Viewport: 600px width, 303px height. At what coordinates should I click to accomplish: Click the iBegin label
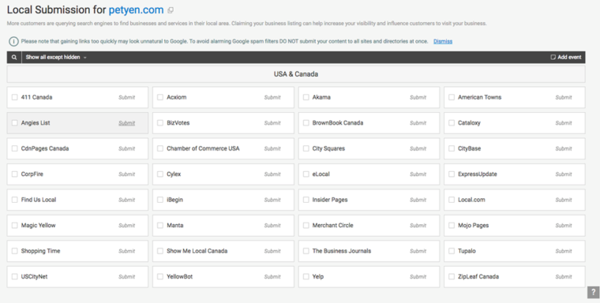175,200
